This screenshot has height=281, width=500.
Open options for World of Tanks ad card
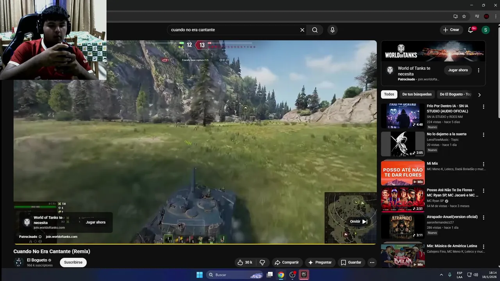click(x=479, y=70)
